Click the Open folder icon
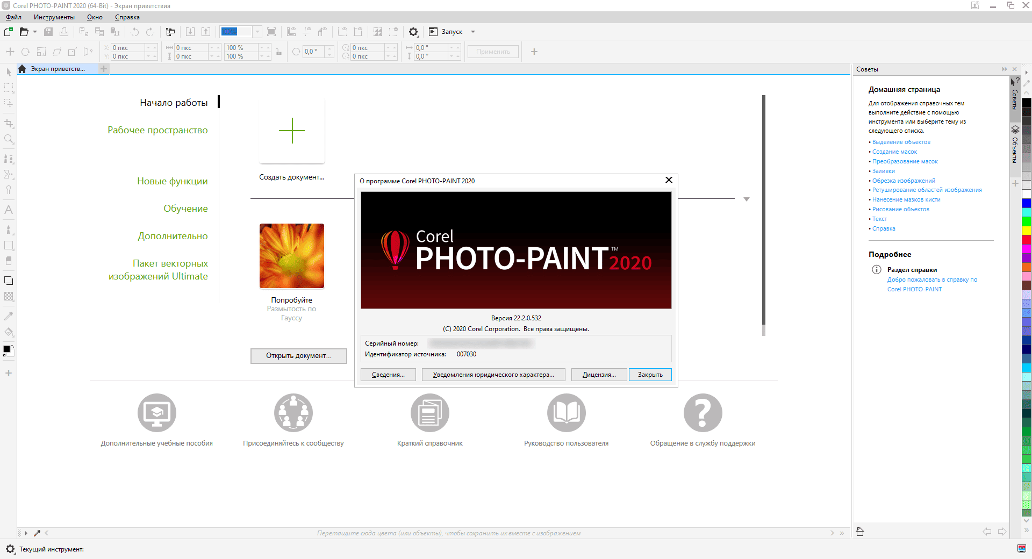The image size is (1032, 559). tap(24, 32)
